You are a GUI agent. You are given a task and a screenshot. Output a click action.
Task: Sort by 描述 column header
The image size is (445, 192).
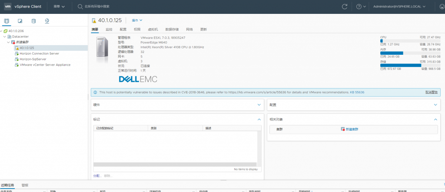click(x=232, y=129)
